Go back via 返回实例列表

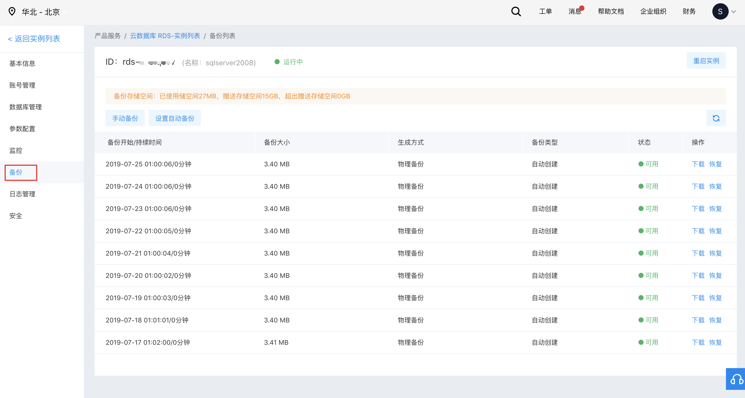tap(34, 39)
